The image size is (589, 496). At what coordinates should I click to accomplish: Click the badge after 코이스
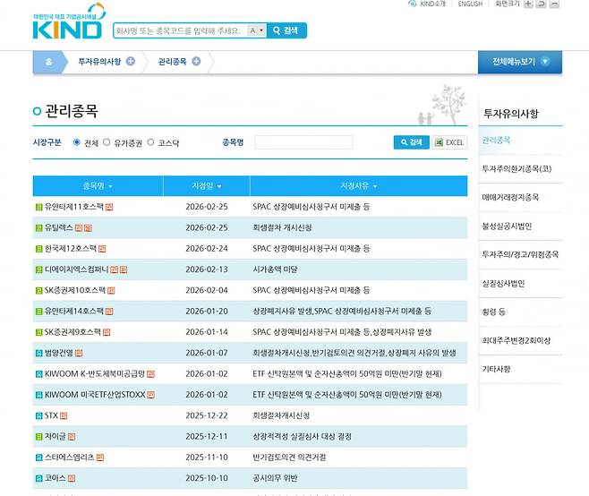click(x=72, y=478)
